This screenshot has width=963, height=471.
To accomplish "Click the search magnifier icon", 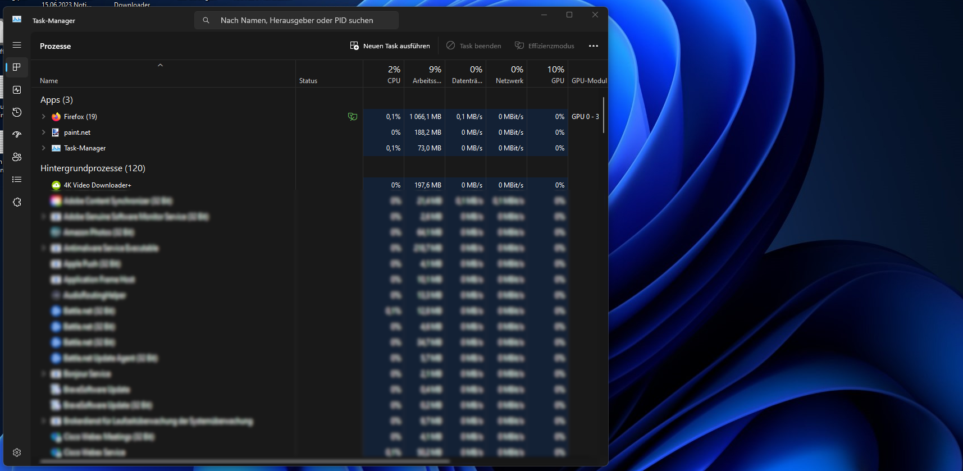I will (206, 20).
